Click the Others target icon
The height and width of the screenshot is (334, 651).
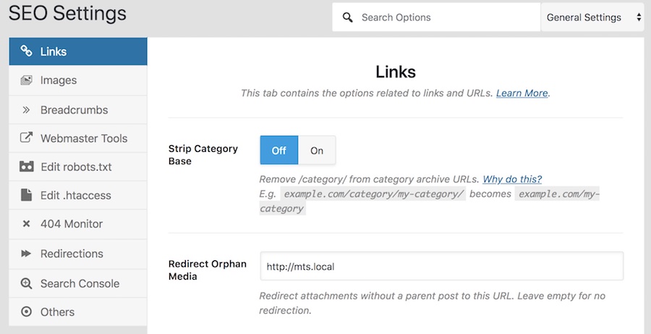click(26, 312)
